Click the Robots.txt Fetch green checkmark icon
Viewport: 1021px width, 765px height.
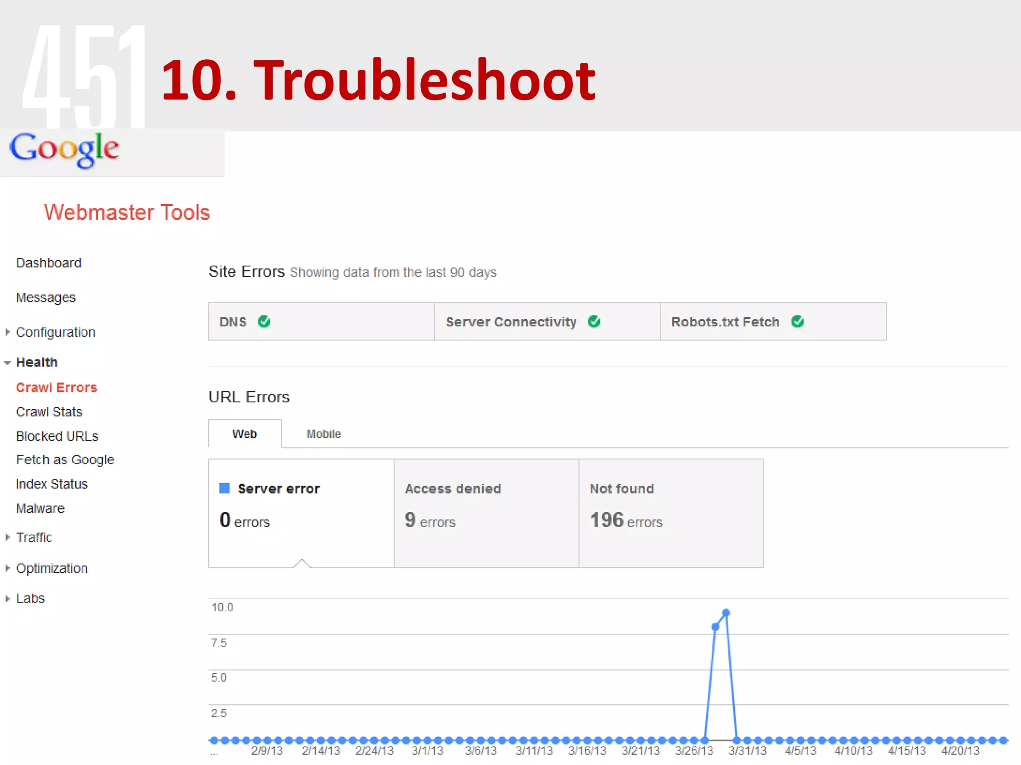(x=798, y=322)
